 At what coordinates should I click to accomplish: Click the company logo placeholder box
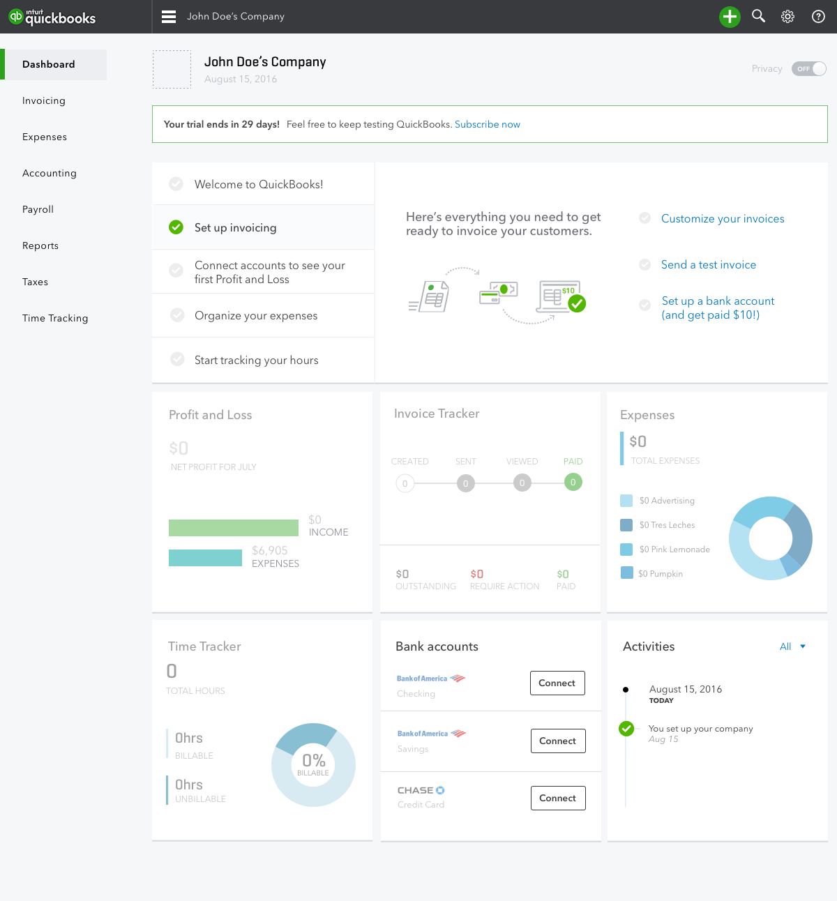[172, 69]
